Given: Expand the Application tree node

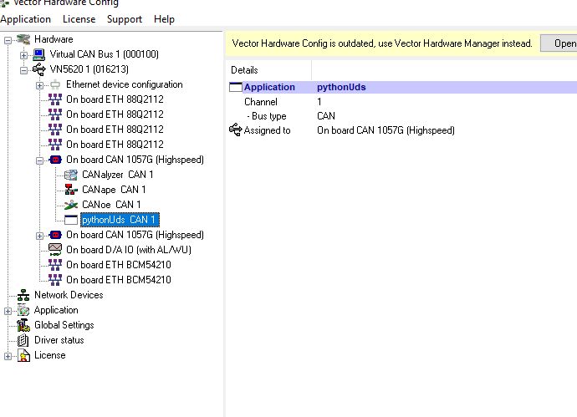Looking at the screenshot, I should (x=8, y=311).
